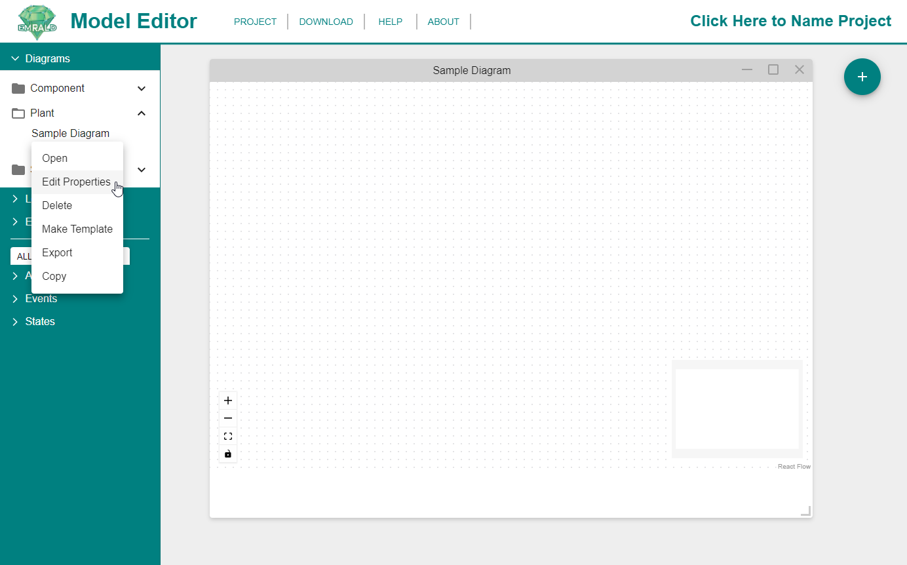
Task: Select Sample Diagram in the Plant tree
Action: coord(70,133)
